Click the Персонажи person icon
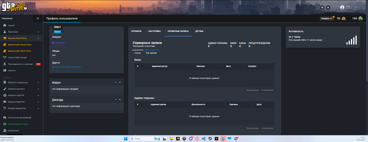This screenshot has height=142, width=368. pos(5,32)
